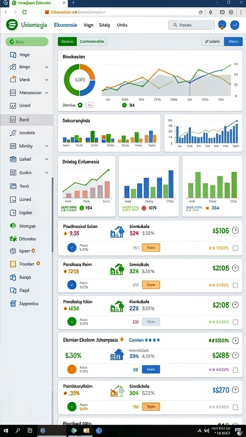This screenshot has height=437, width=246.
Task: Open the Ekononsia menu in top navigation
Action: (x=65, y=25)
